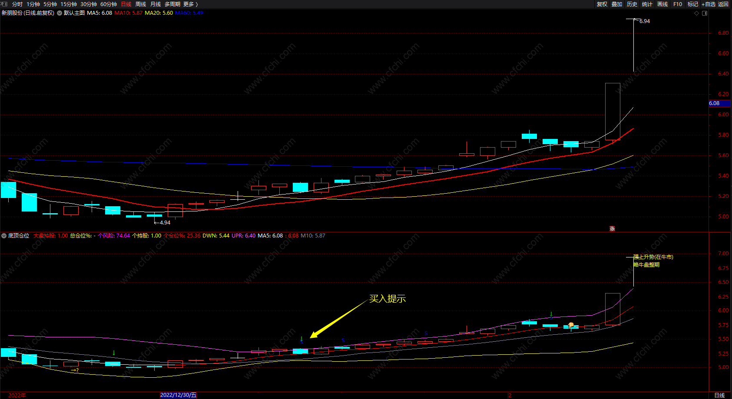Select the 60分钟 period

point(109,4)
